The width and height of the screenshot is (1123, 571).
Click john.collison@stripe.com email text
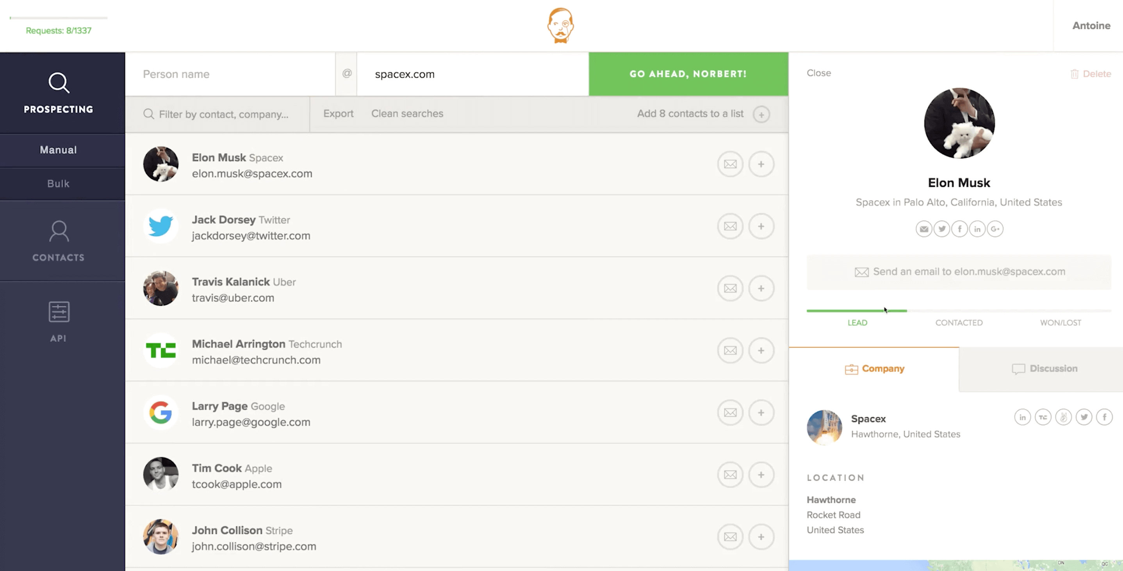click(x=254, y=546)
